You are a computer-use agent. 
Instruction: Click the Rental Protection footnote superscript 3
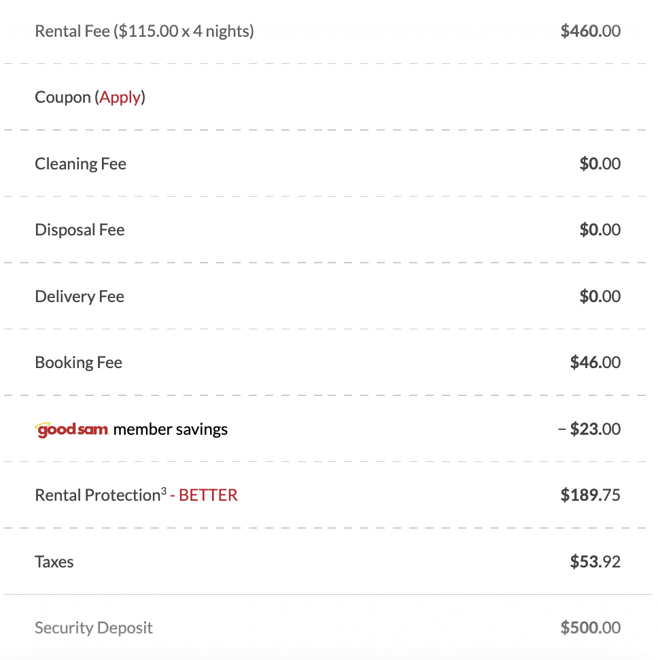pyautogui.click(x=164, y=491)
